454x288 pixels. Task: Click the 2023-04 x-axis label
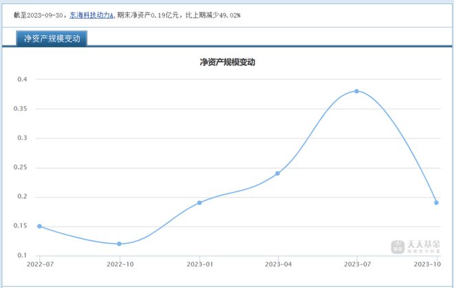278,264
